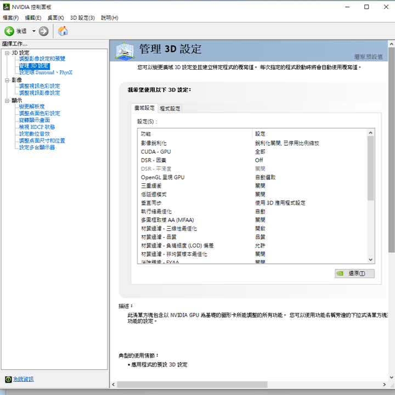Viewport: 395px width, 395px height.
Task: Open 調整視訊色彩設定 in the tree
Action: click(x=39, y=86)
